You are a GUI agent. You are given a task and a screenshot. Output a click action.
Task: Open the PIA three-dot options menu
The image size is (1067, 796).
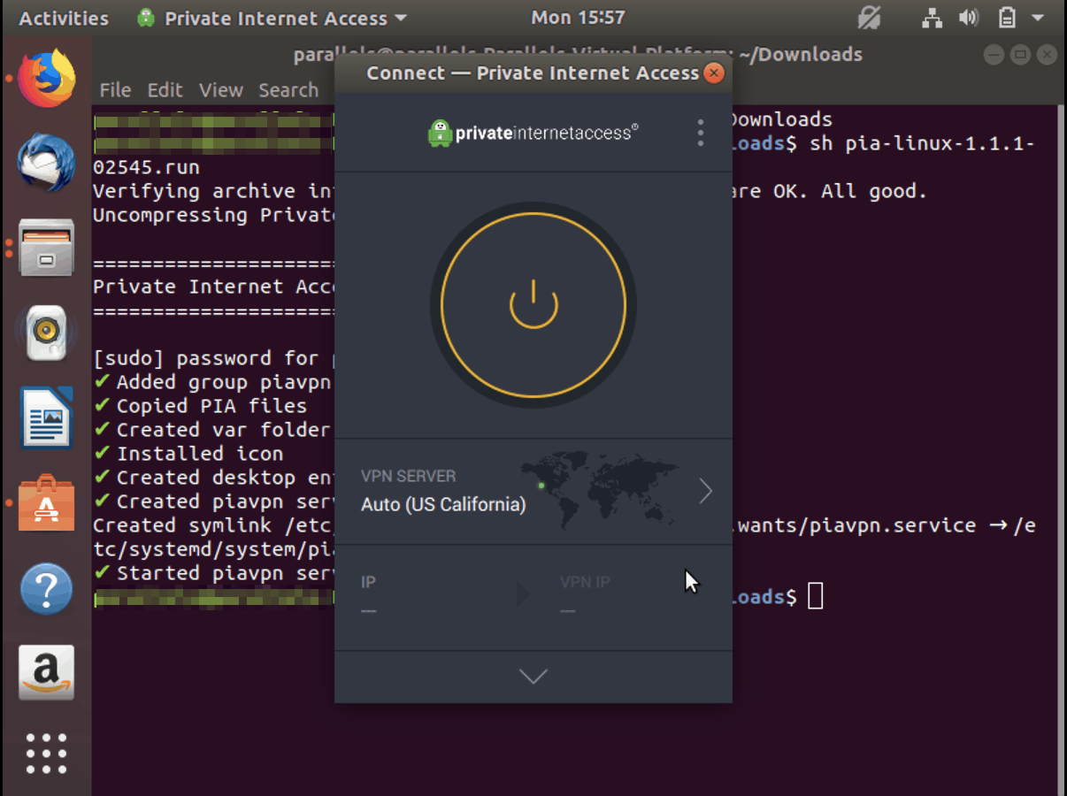pyautogui.click(x=700, y=132)
